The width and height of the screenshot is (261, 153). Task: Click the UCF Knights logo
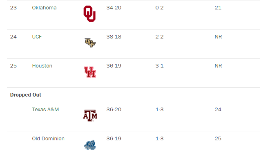click(x=90, y=43)
